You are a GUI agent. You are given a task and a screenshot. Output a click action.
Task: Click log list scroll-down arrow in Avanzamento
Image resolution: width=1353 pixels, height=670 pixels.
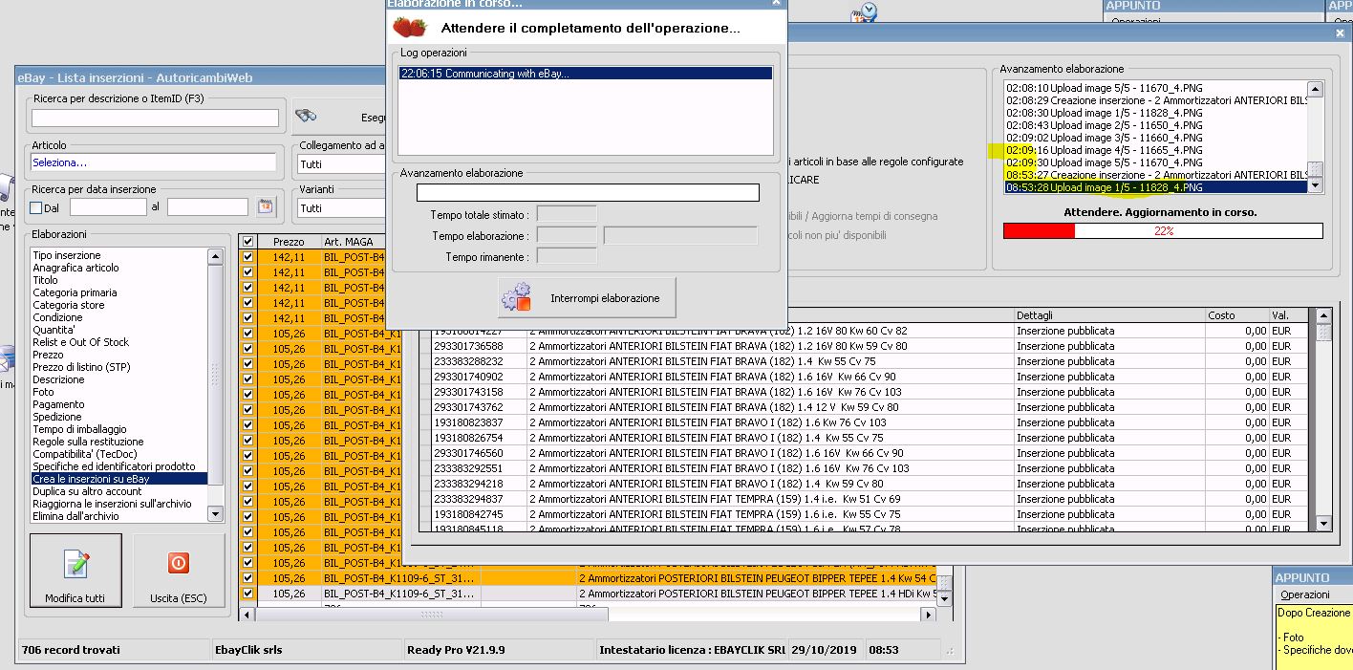tap(1315, 186)
